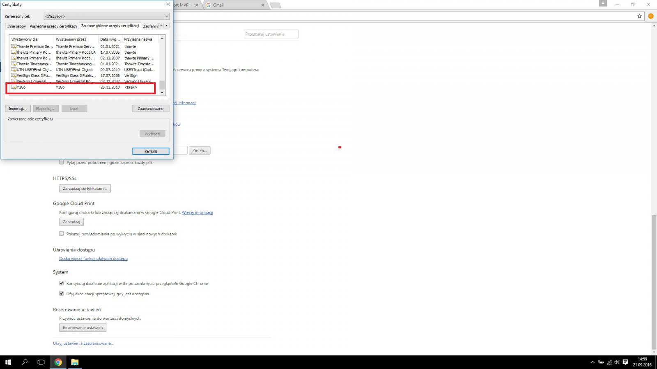Click Chrome icon on taskbar
The height and width of the screenshot is (369, 657).
click(x=58, y=362)
